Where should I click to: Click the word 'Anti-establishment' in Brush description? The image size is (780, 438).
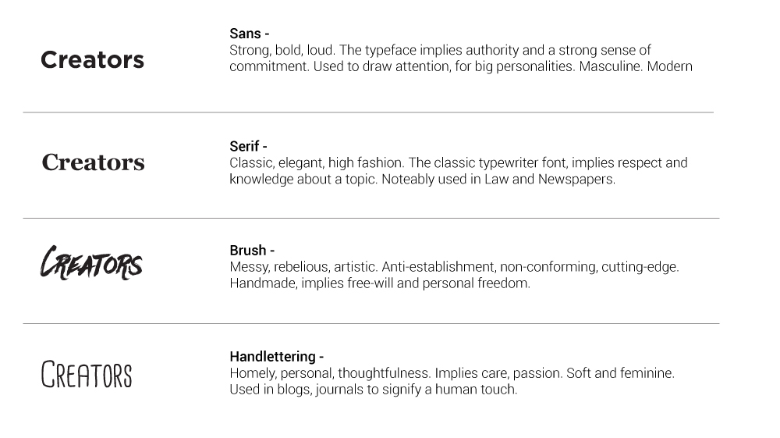pos(438,267)
